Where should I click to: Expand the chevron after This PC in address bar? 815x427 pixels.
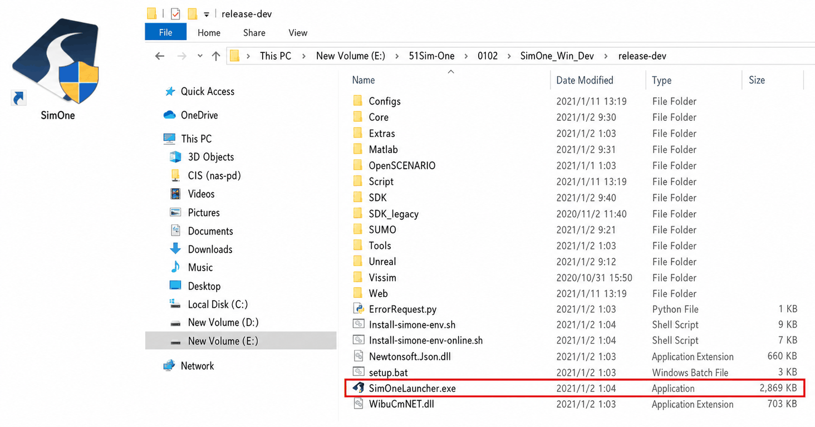coord(303,56)
